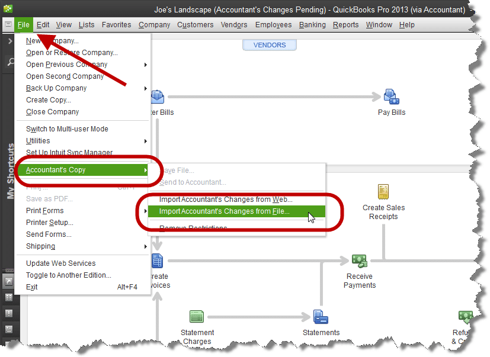Click the Refunds & Credits icon

pos(465,317)
